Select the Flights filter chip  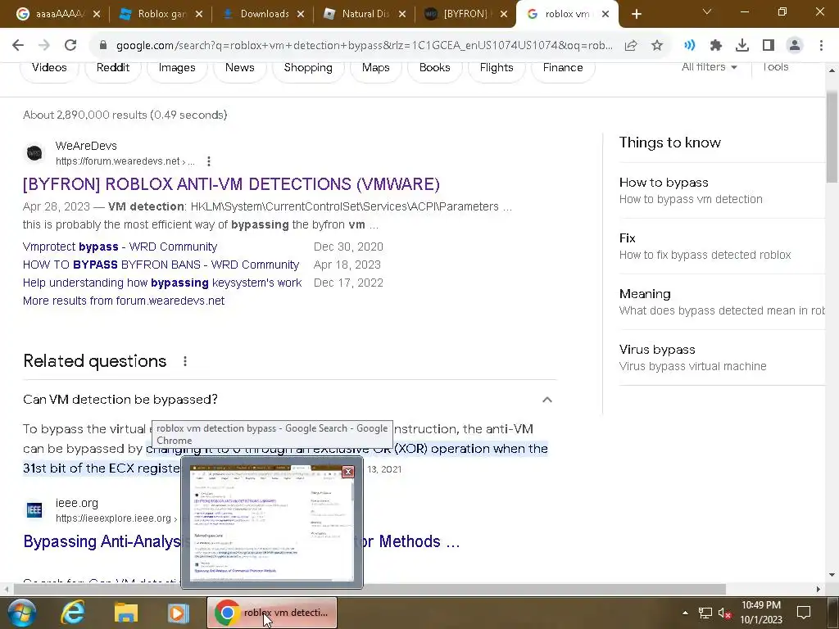coord(497,68)
